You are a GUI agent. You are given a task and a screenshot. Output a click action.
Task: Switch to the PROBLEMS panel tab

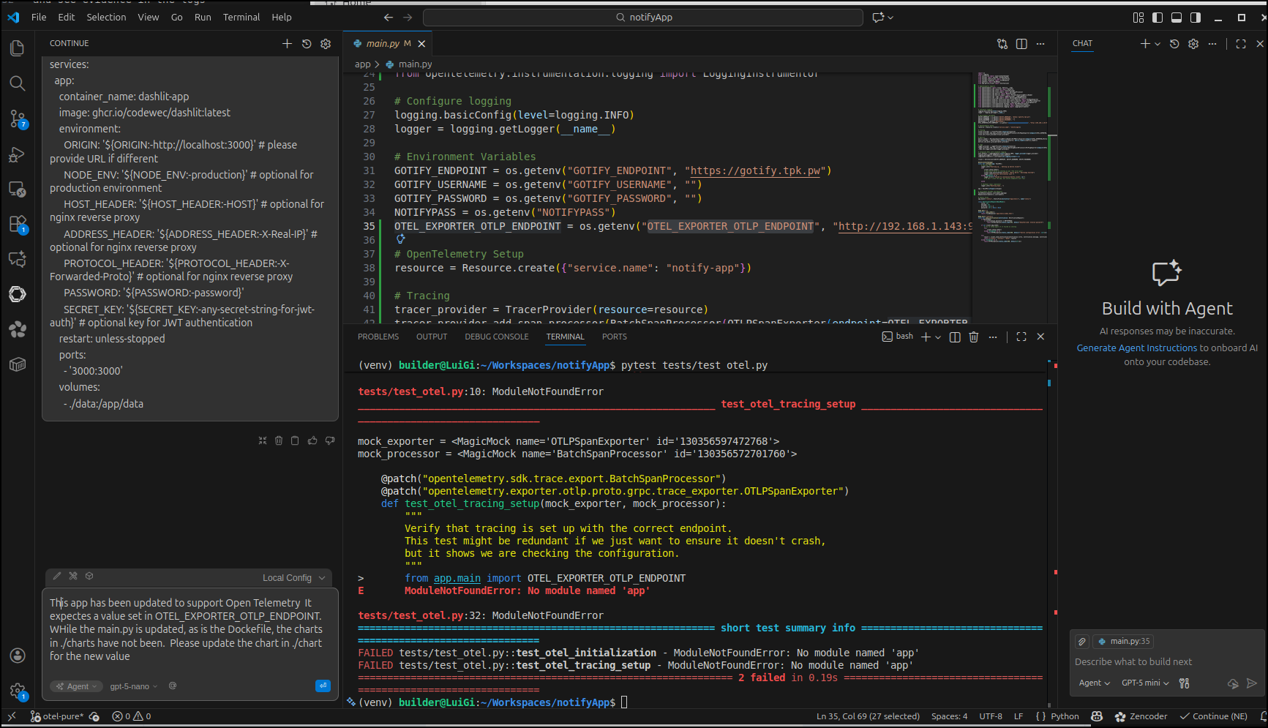point(378,337)
